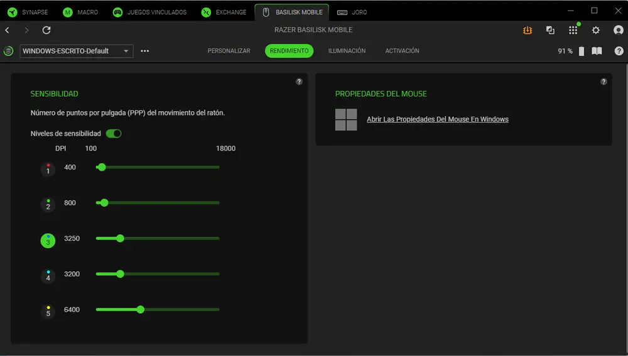Click the 400 DPI slider handle
The image size is (628, 356).
(x=102, y=167)
